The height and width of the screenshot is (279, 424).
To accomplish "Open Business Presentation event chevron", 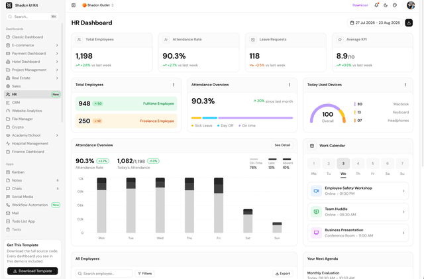I will pyautogui.click(x=403, y=233).
